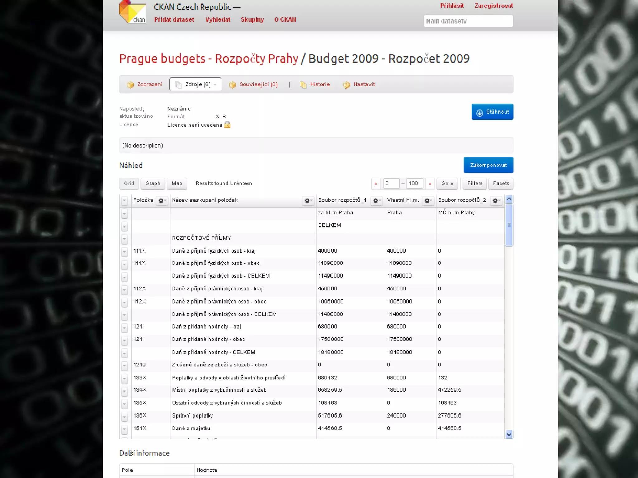Screen dimensions: 638x478
Task: Open gear menu for Soubor rozpočtů_2 column
Action: 496,201
